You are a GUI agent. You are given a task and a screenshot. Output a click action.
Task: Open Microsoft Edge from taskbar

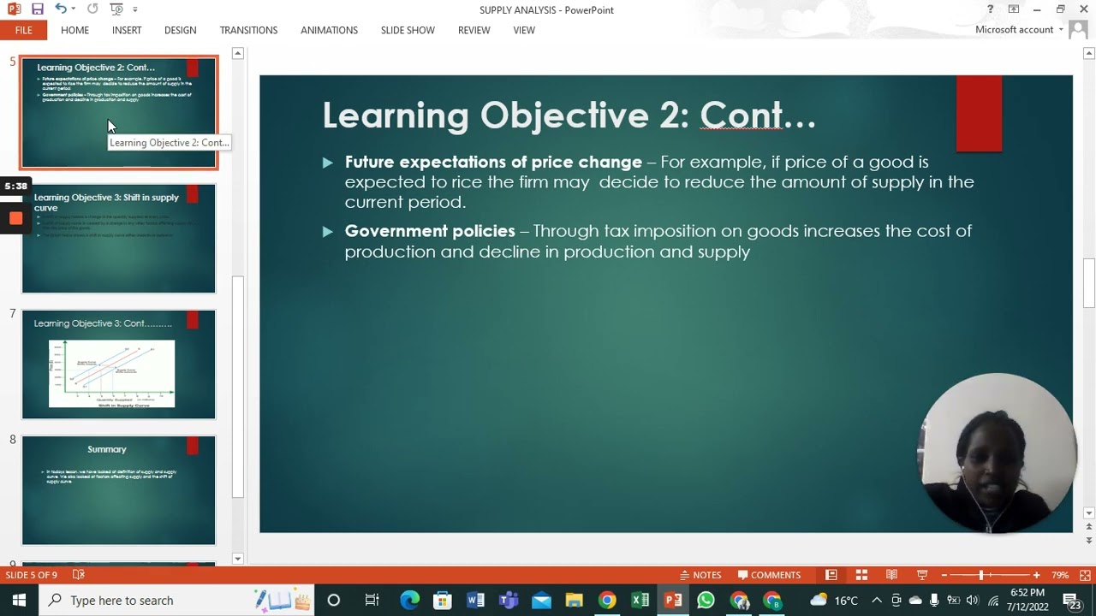[409, 600]
